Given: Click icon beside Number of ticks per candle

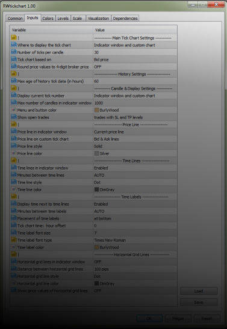Looking at the screenshot, I should 14,52.
